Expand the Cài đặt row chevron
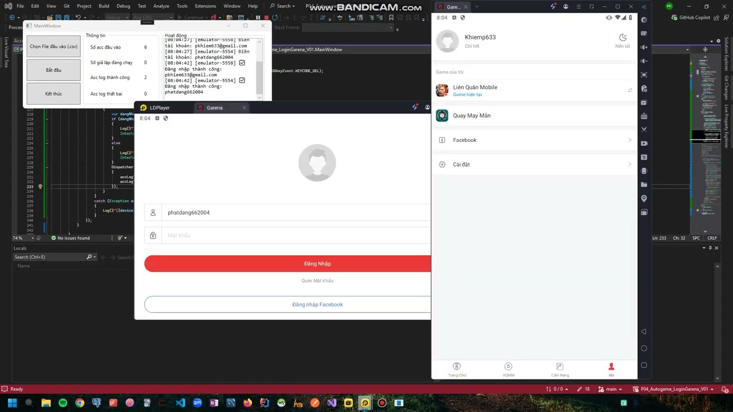The height and width of the screenshot is (412, 733). click(x=630, y=165)
